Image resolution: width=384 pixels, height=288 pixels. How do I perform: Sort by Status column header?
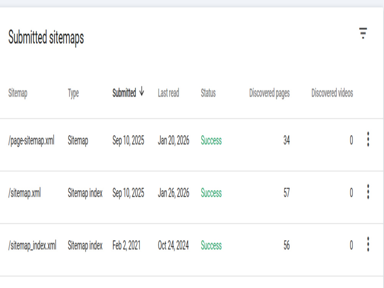click(x=208, y=93)
